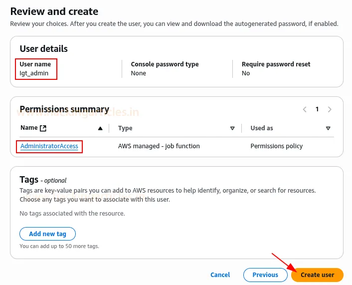Select page 1 in permissions pagination
This screenshot has width=352, height=285.
[317, 109]
